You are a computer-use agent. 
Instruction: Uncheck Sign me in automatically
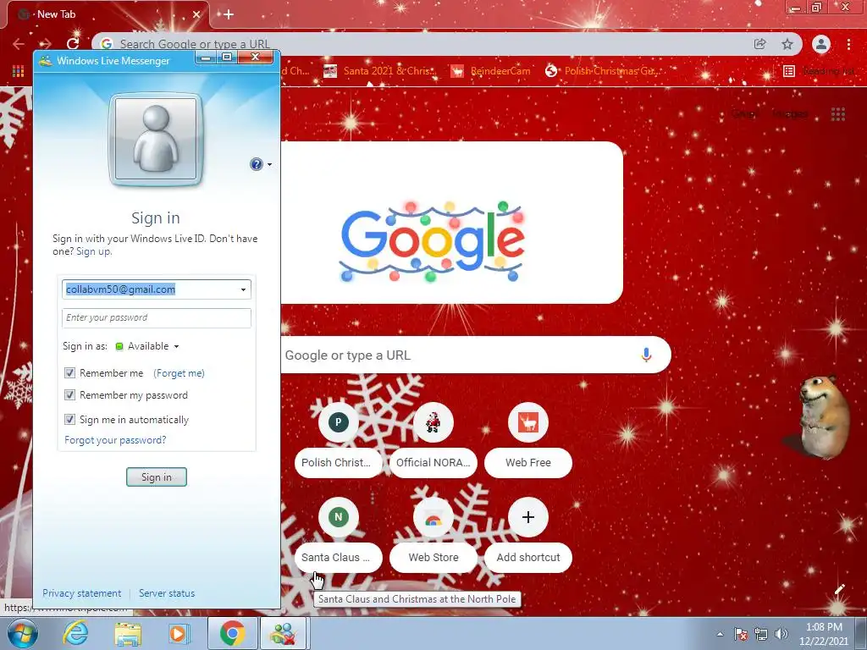tap(69, 420)
